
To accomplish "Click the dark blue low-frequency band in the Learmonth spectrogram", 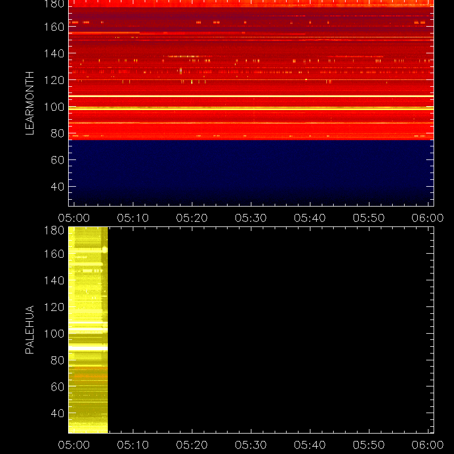I will point(251,173).
